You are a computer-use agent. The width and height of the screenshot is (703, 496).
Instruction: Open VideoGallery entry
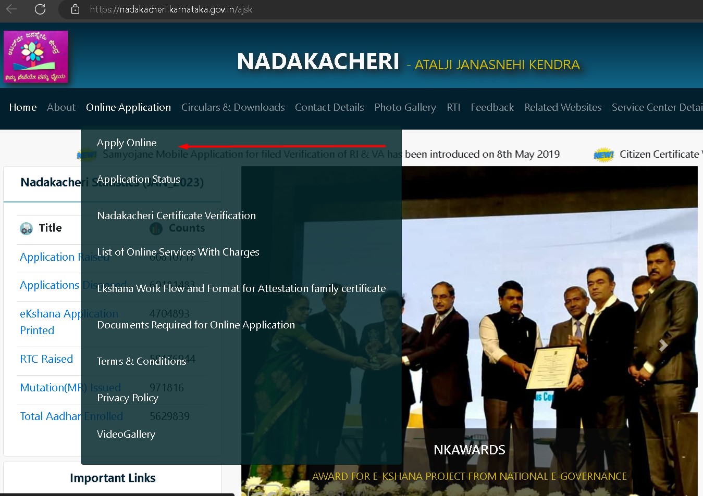click(126, 434)
